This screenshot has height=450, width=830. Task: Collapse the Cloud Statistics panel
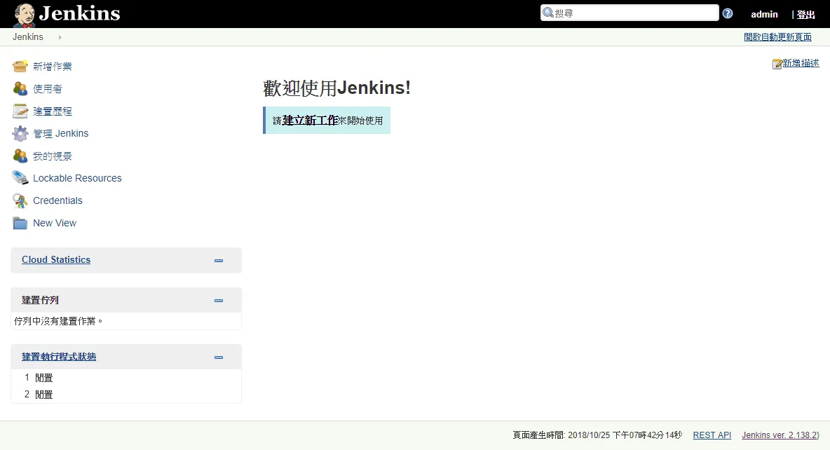click(219, 260)
